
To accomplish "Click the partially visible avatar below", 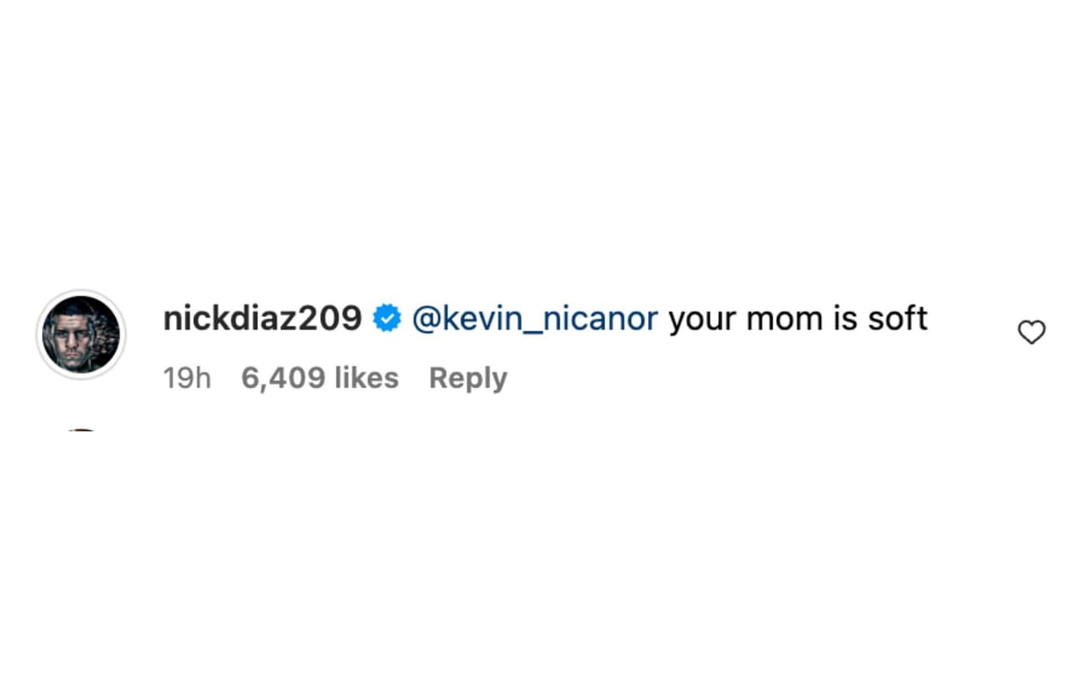I will pyautogui.click(x=81, y=430).
